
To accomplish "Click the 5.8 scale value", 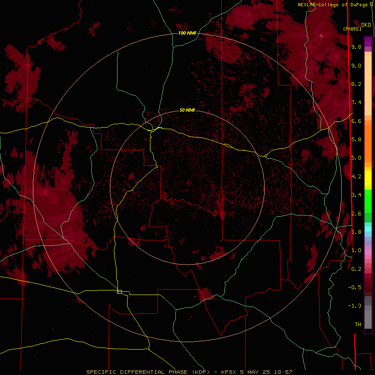I will 356,140.
